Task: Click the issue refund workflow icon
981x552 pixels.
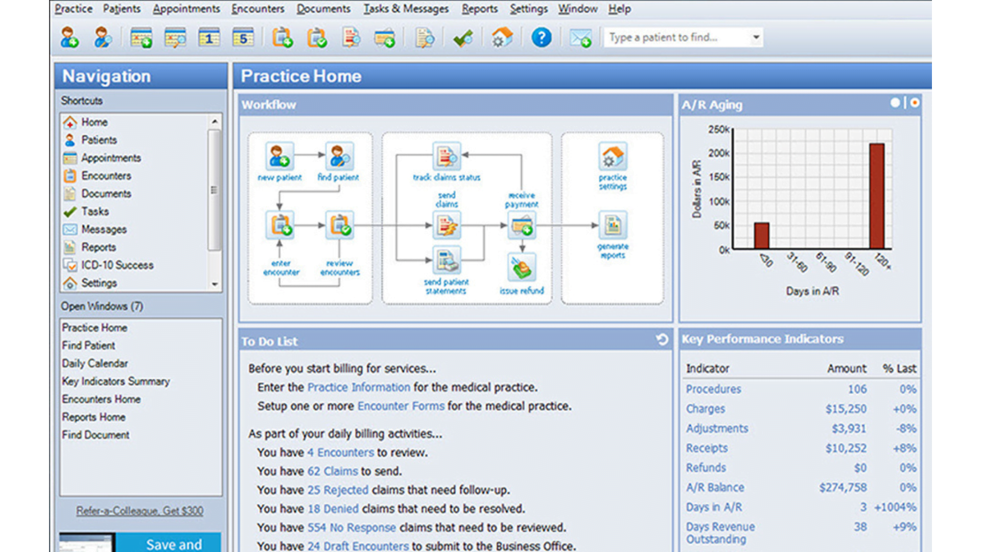Action: pyautogui.click(x=522, y=267)
